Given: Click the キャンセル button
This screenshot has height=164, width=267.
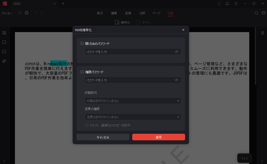Looking at the screenshot, I should (x=103, y=137).
